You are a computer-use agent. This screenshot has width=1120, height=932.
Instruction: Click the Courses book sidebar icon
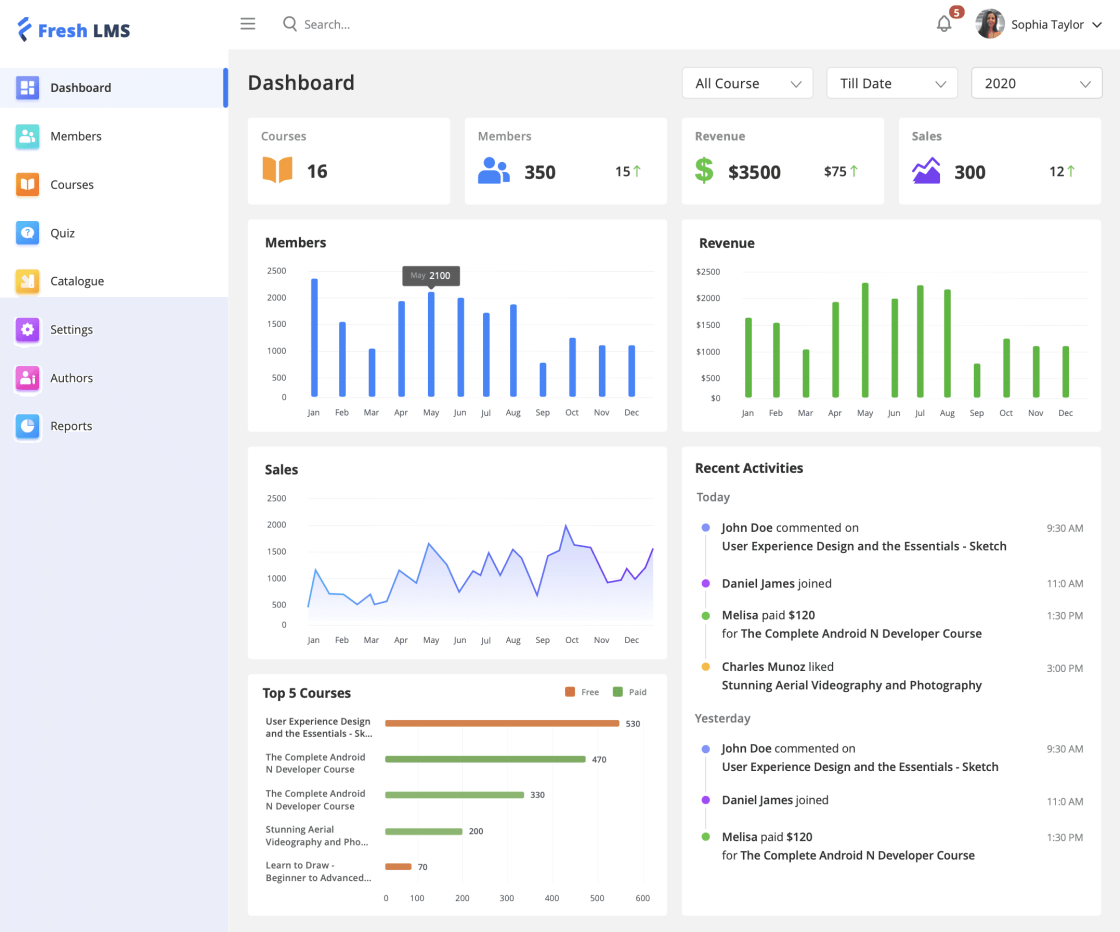tap(27, 184)
